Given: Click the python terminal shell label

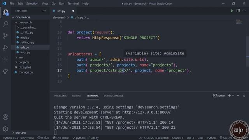Looking at the screenshot, I should 219,96.
